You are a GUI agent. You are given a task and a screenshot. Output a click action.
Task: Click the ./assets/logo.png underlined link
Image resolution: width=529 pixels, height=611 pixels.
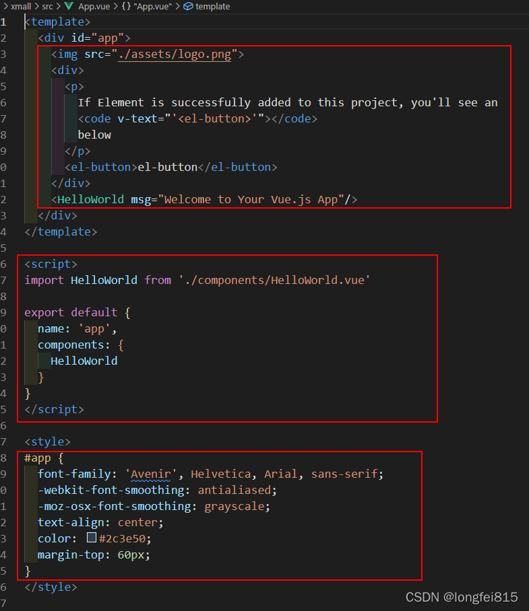(175, 54)
